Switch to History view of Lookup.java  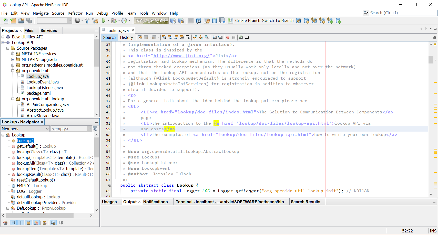tap(127, 37)
